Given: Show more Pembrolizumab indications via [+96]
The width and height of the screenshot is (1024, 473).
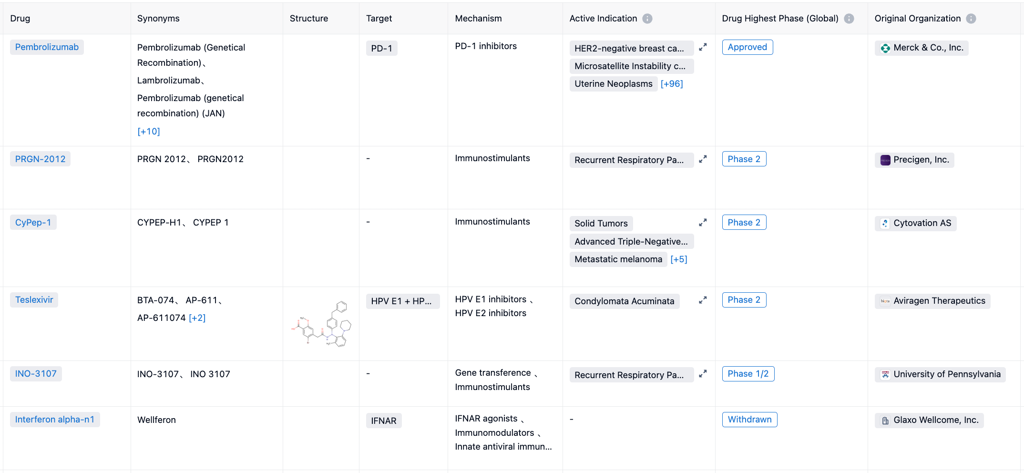Looking at the screenshot, I should [671, 84].
